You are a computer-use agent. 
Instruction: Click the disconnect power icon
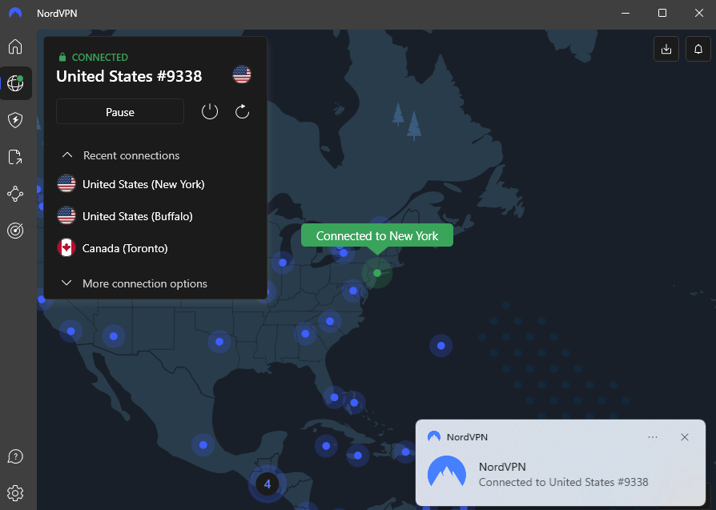point(210,111)
